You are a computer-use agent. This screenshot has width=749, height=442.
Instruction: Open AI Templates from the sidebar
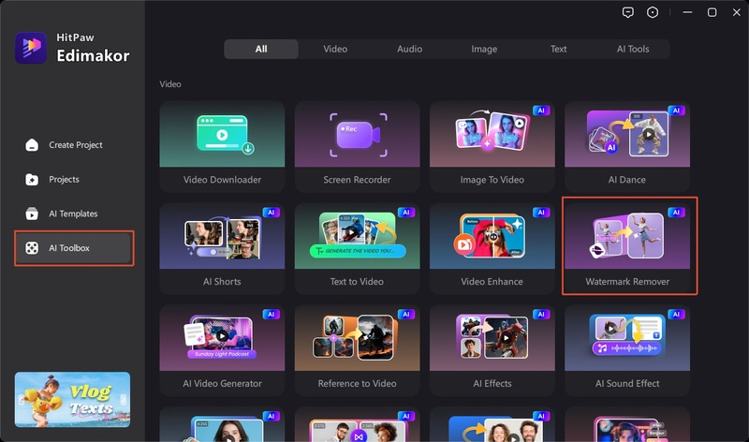(x=73, y=214)
